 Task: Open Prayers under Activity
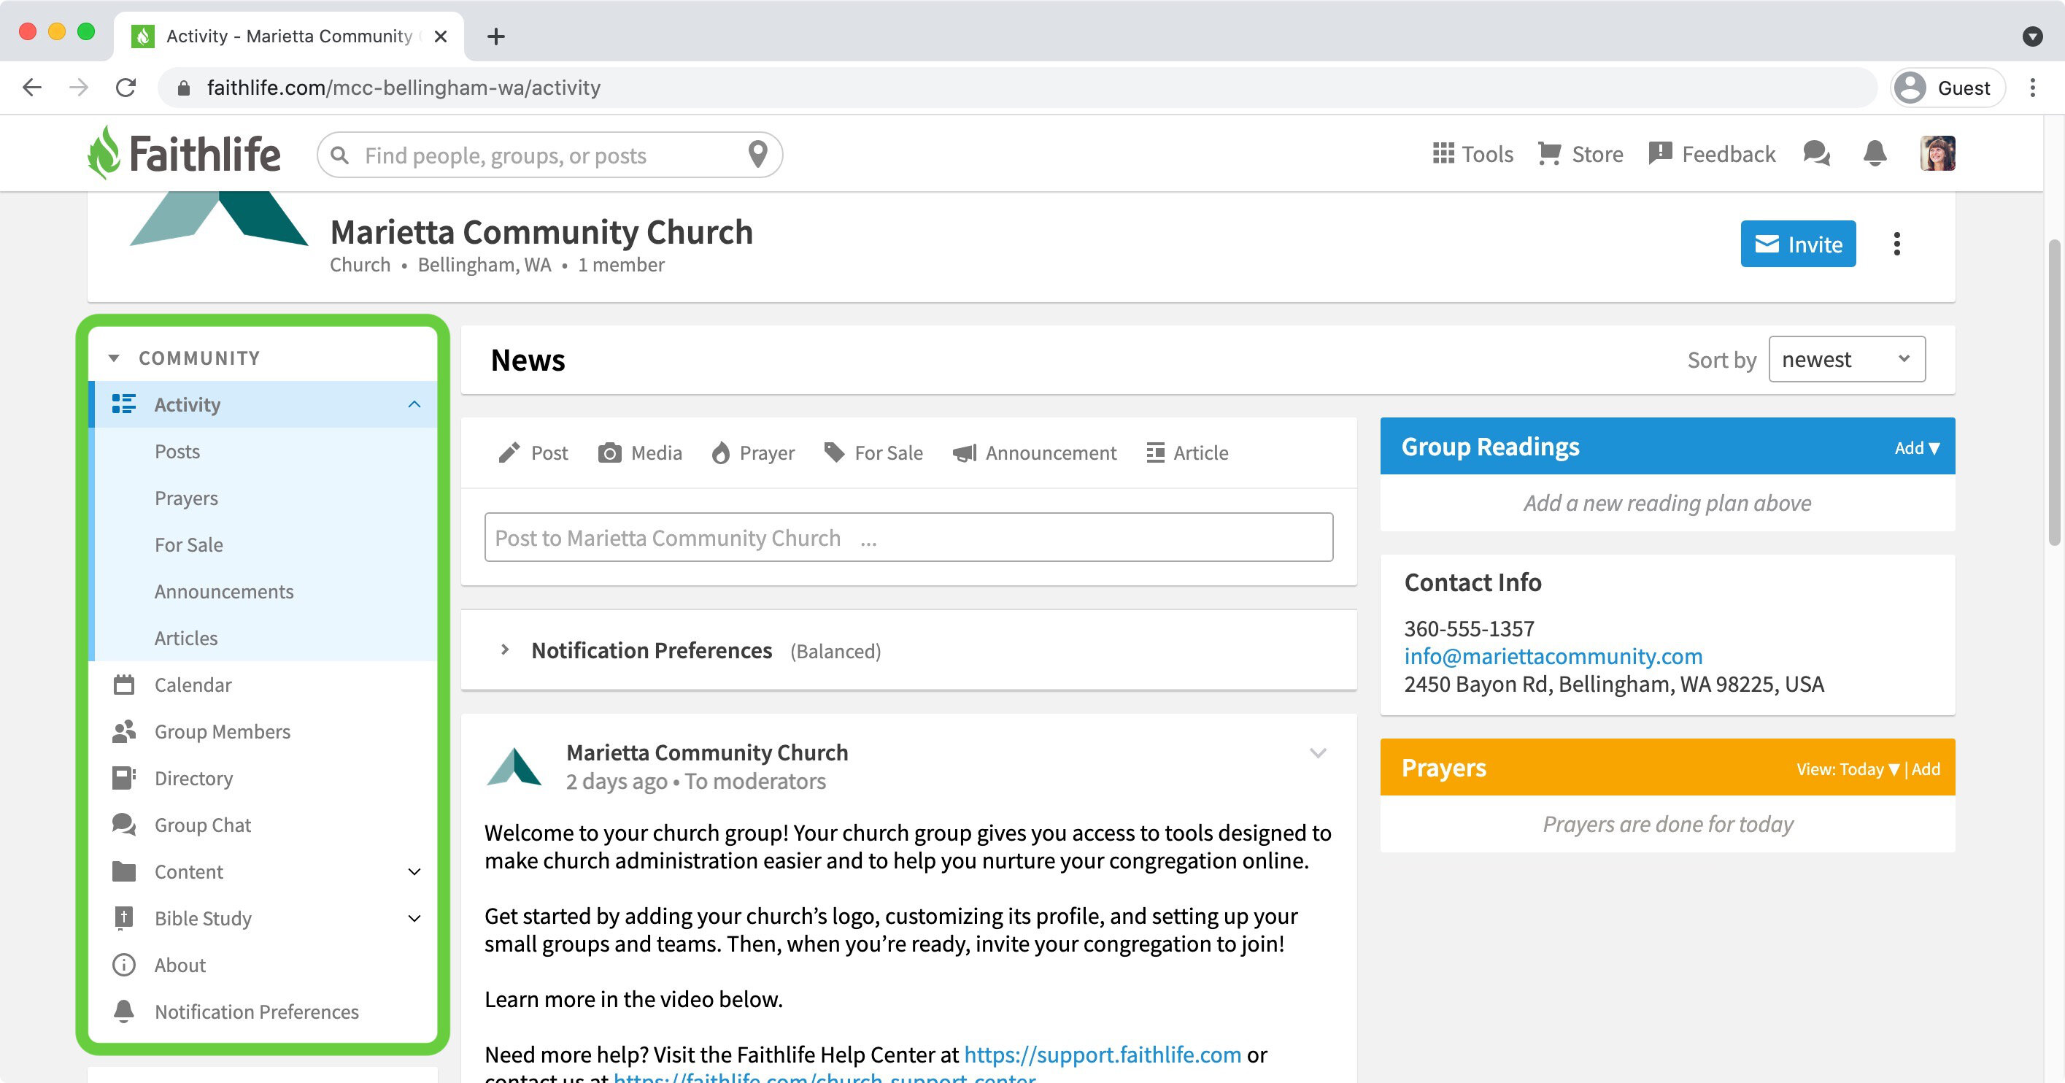186,498
